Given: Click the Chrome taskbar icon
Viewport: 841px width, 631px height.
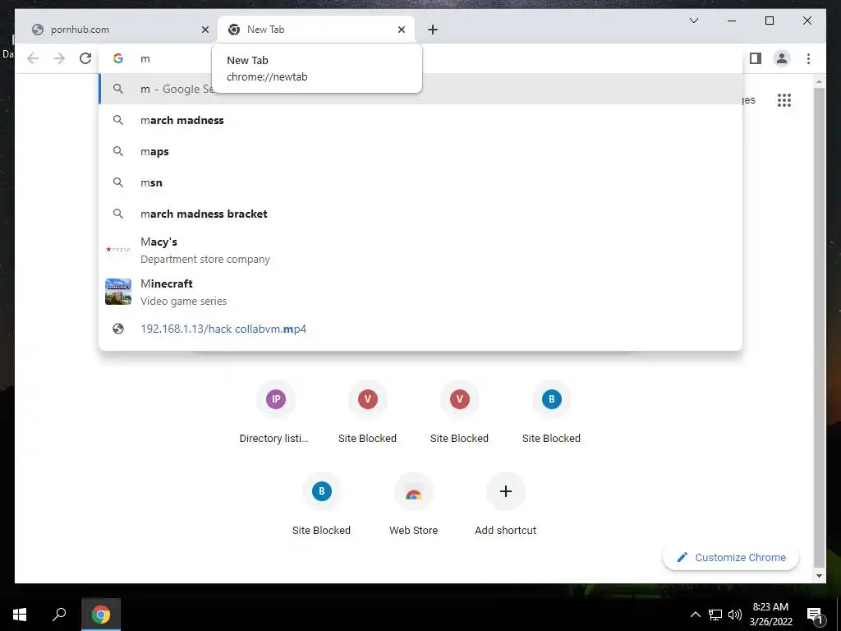Looking at the screenshot, I should (x=101, y=615).
